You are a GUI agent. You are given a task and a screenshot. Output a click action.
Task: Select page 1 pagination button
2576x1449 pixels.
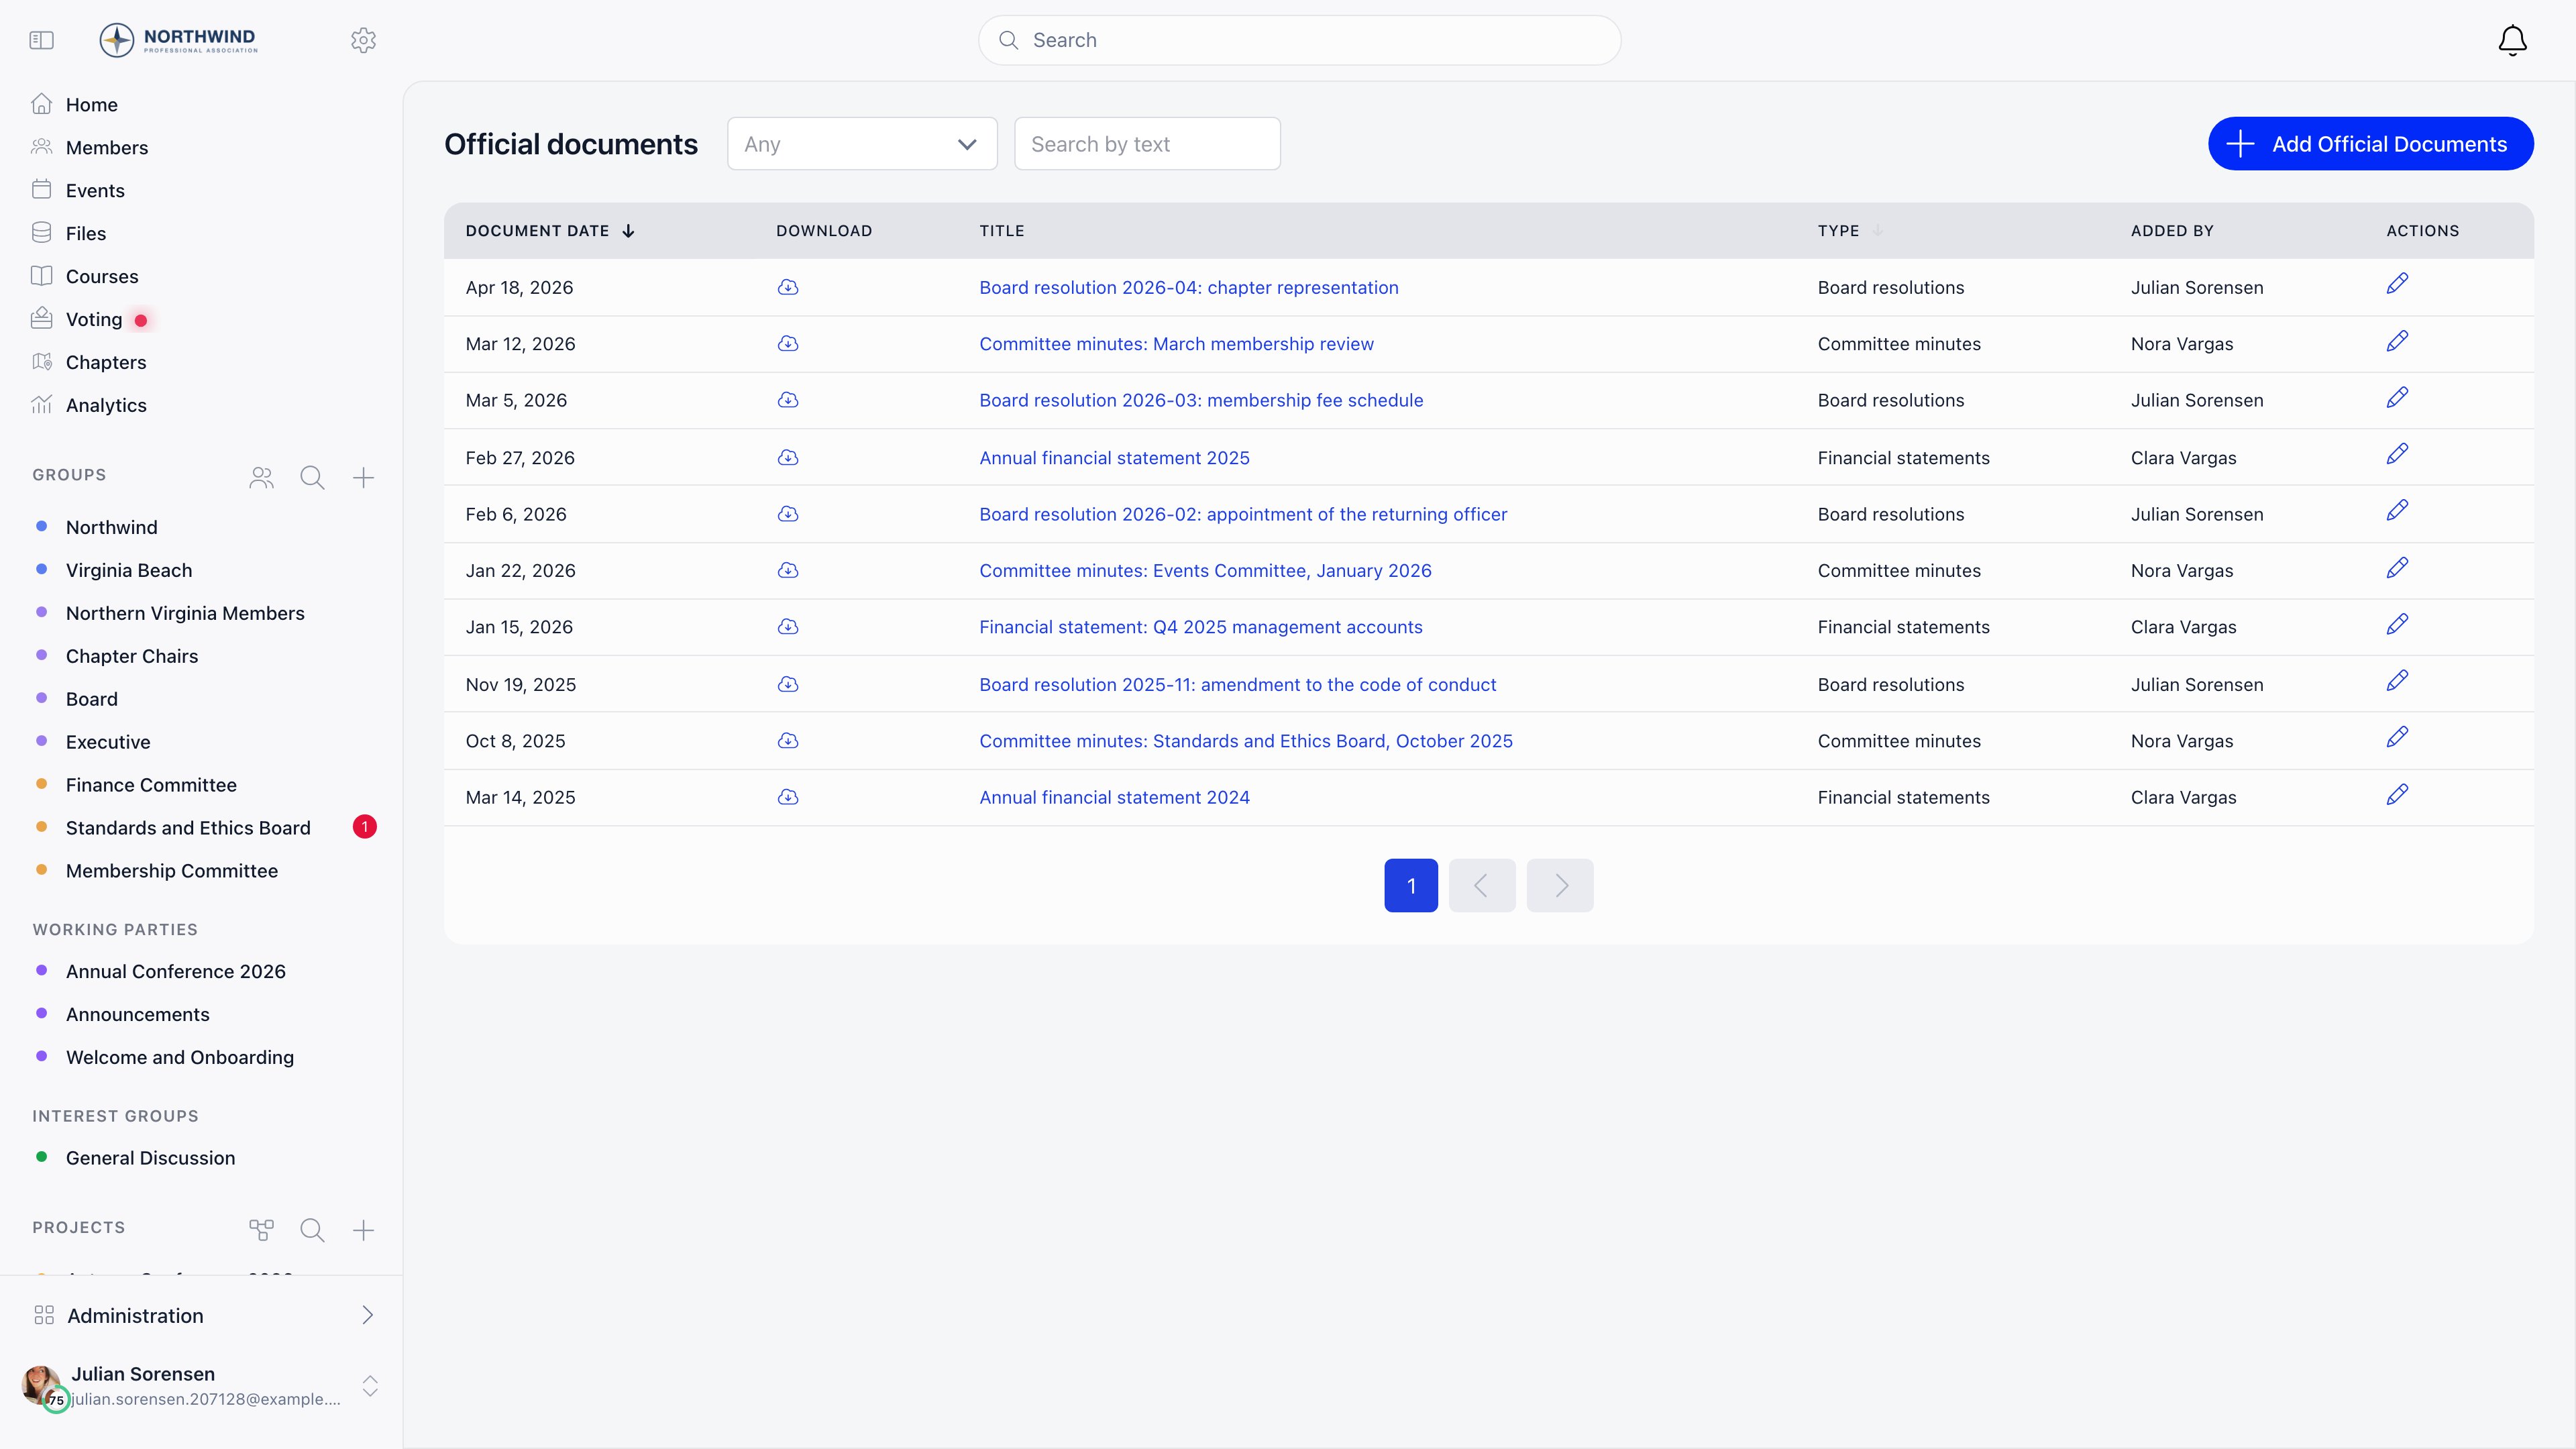(x=1411, y=885)
